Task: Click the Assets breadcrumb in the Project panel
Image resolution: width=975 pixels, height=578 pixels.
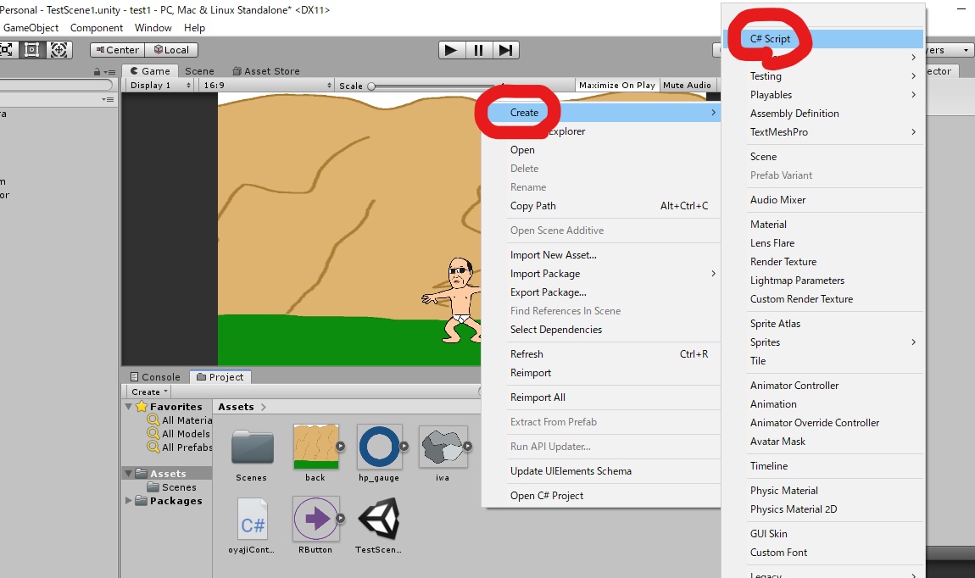Action: click(x=236, y=407)
